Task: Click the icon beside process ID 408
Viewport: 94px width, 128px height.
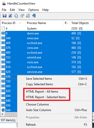Action: click(x=3, y=43)
